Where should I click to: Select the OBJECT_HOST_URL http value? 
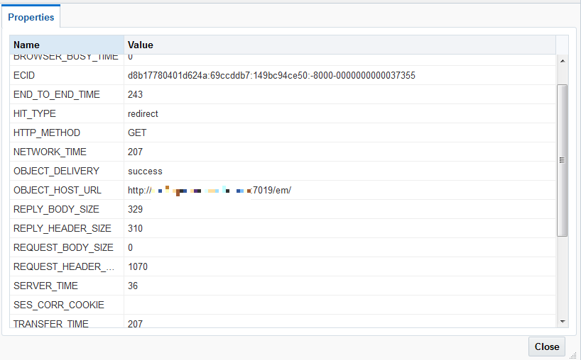coord(210,190)
